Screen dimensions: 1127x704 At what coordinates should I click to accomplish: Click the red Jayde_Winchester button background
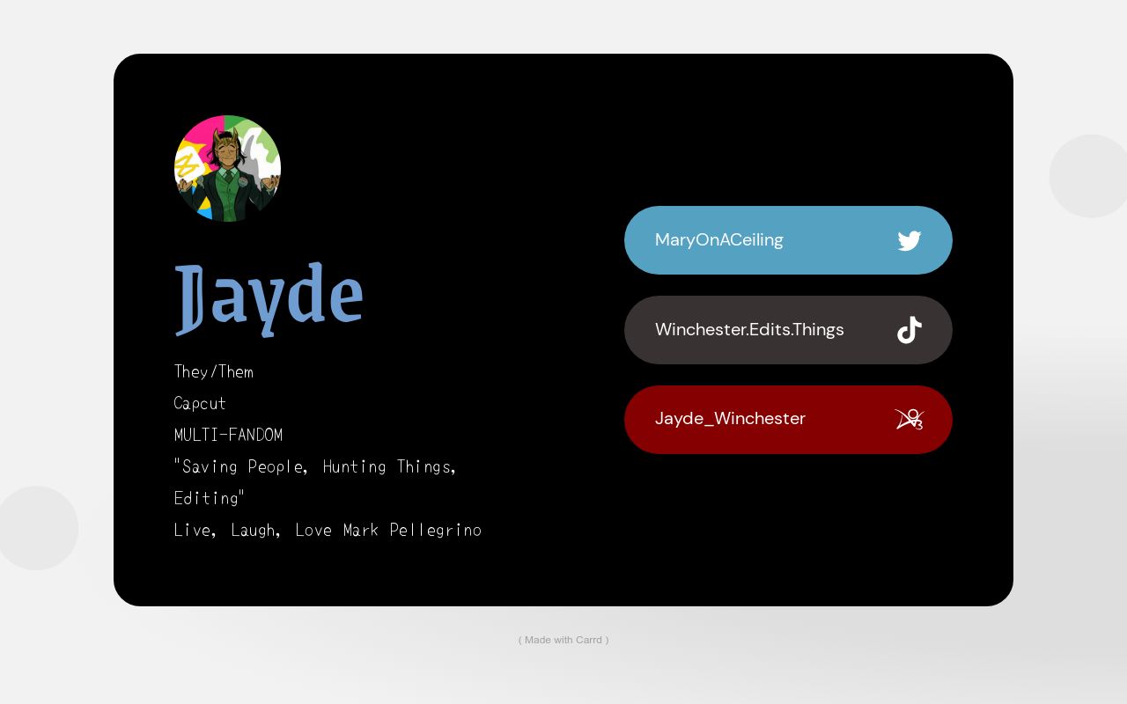click(788, 420)
